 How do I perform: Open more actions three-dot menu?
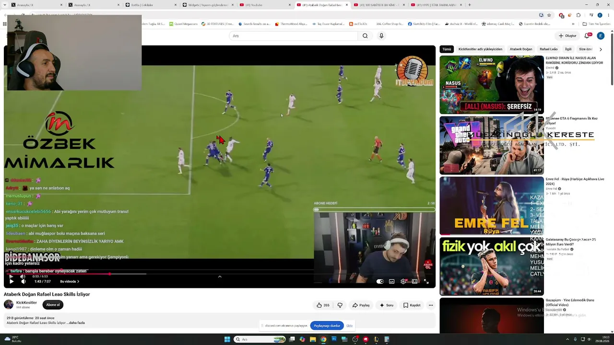click(431, 305)
